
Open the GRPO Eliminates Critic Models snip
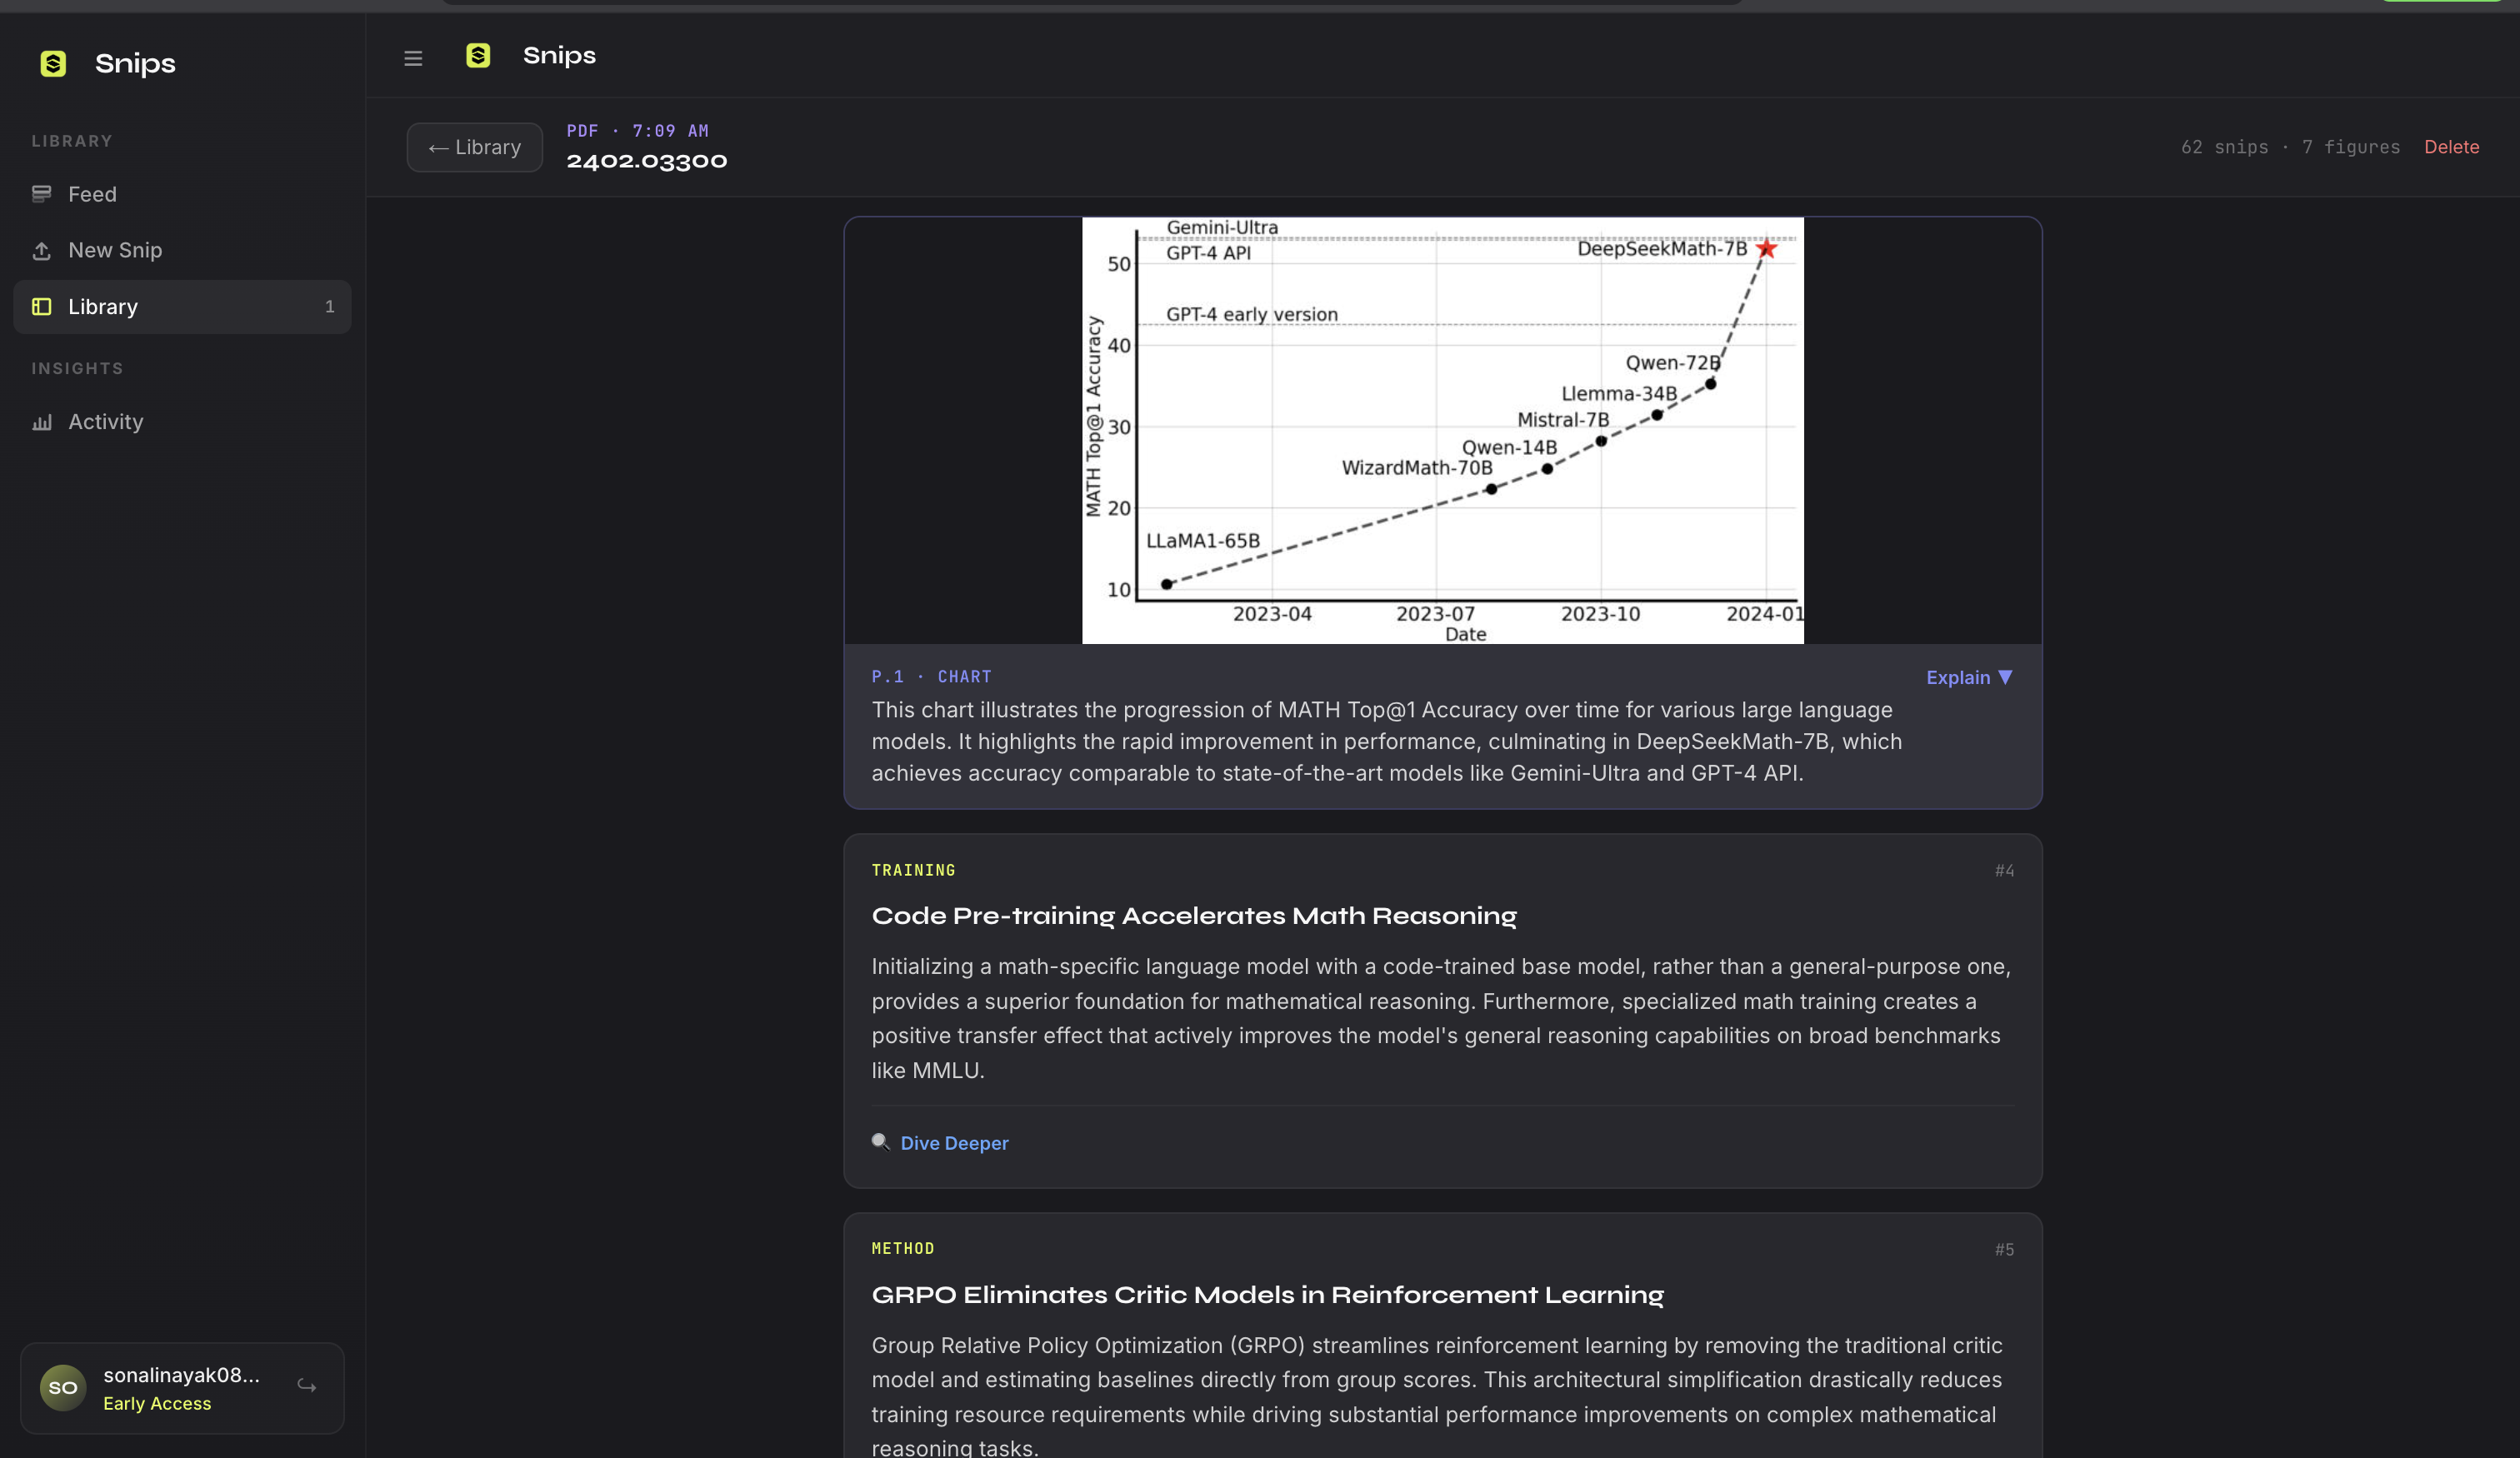(x=1267, y=1295)
